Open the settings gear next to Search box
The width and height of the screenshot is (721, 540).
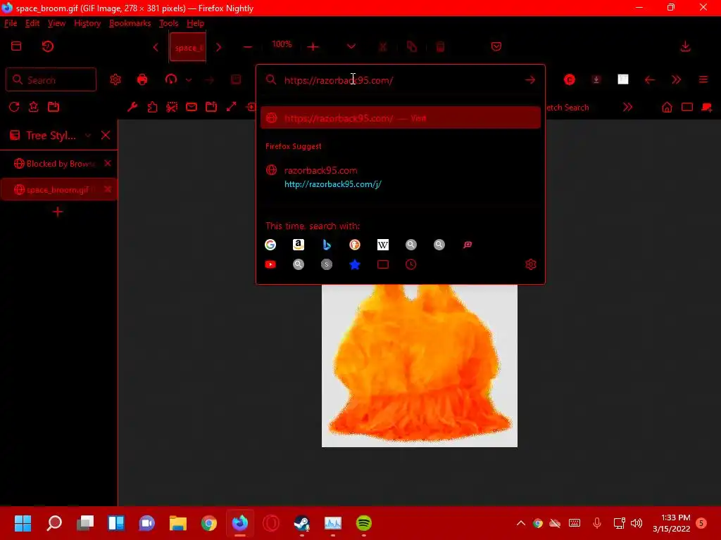[115, 80]
